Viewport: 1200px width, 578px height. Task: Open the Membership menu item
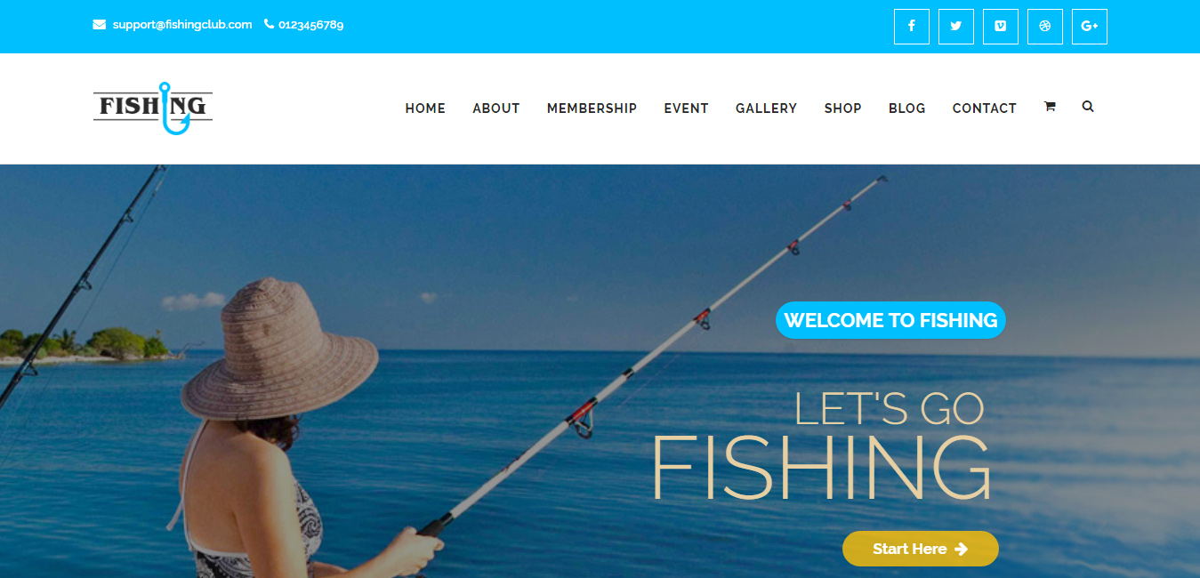[592, 108]
